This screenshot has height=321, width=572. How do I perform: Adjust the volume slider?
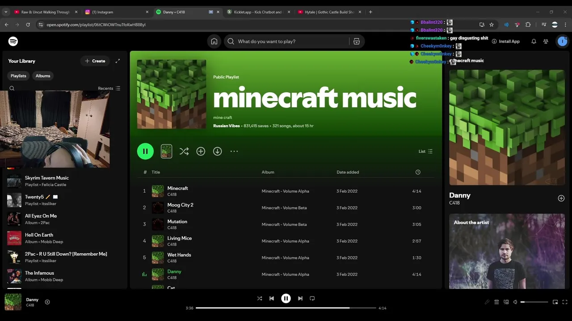click(534, 302)
